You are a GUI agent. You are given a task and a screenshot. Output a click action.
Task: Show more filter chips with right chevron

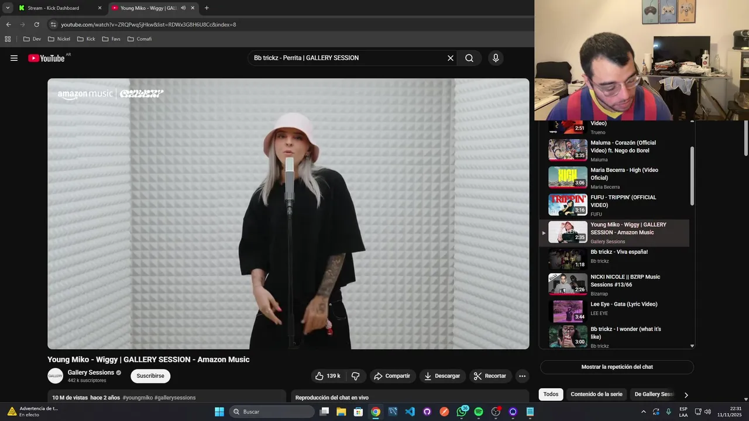click(x=686, y=395)
